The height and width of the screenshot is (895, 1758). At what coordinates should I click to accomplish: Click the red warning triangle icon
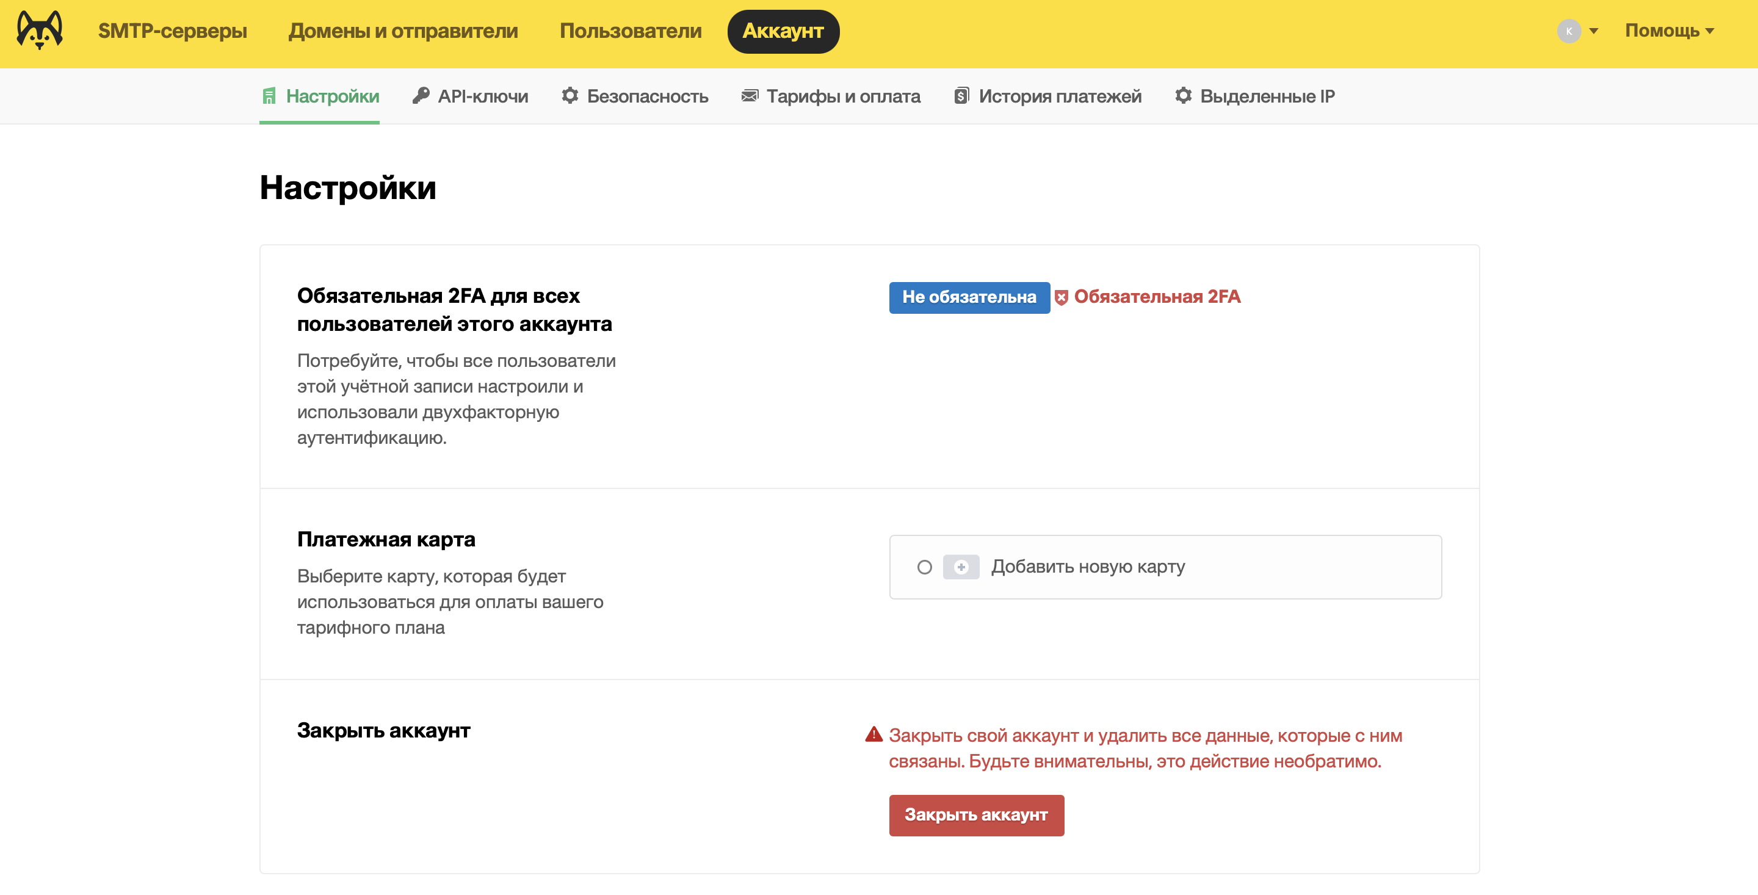(x=874, y=734)
